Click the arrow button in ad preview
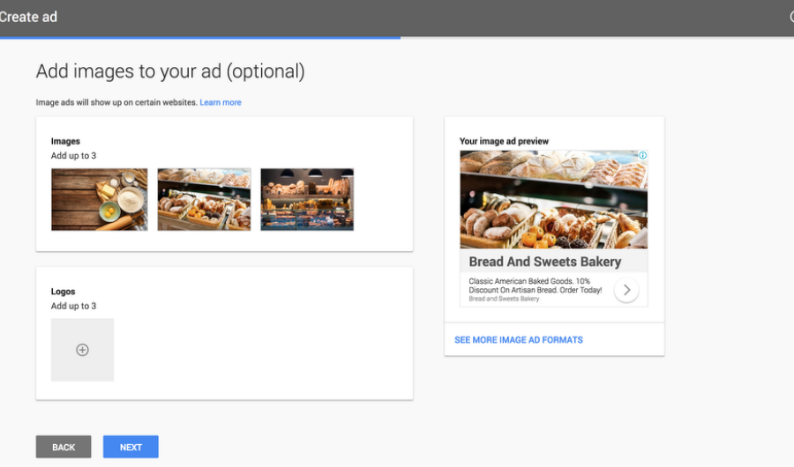The height and width of the screenshot is (467, 794). point(626,290)
